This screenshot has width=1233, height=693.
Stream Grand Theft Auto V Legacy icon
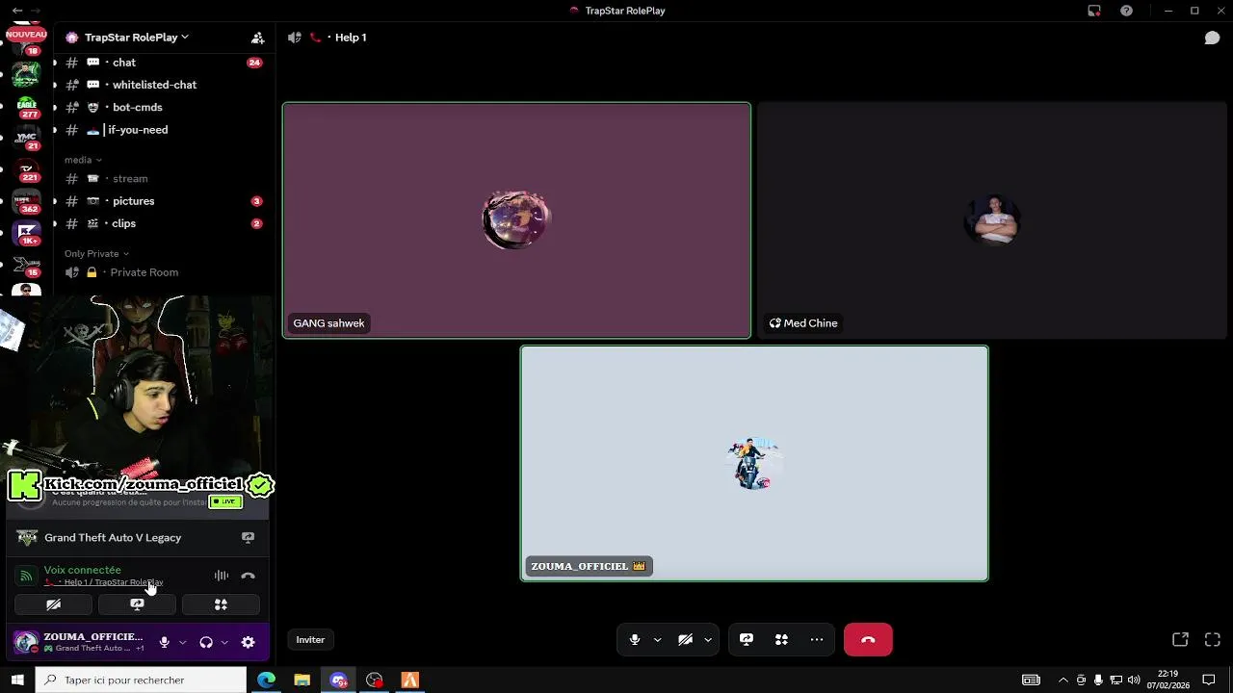[248, 537]
